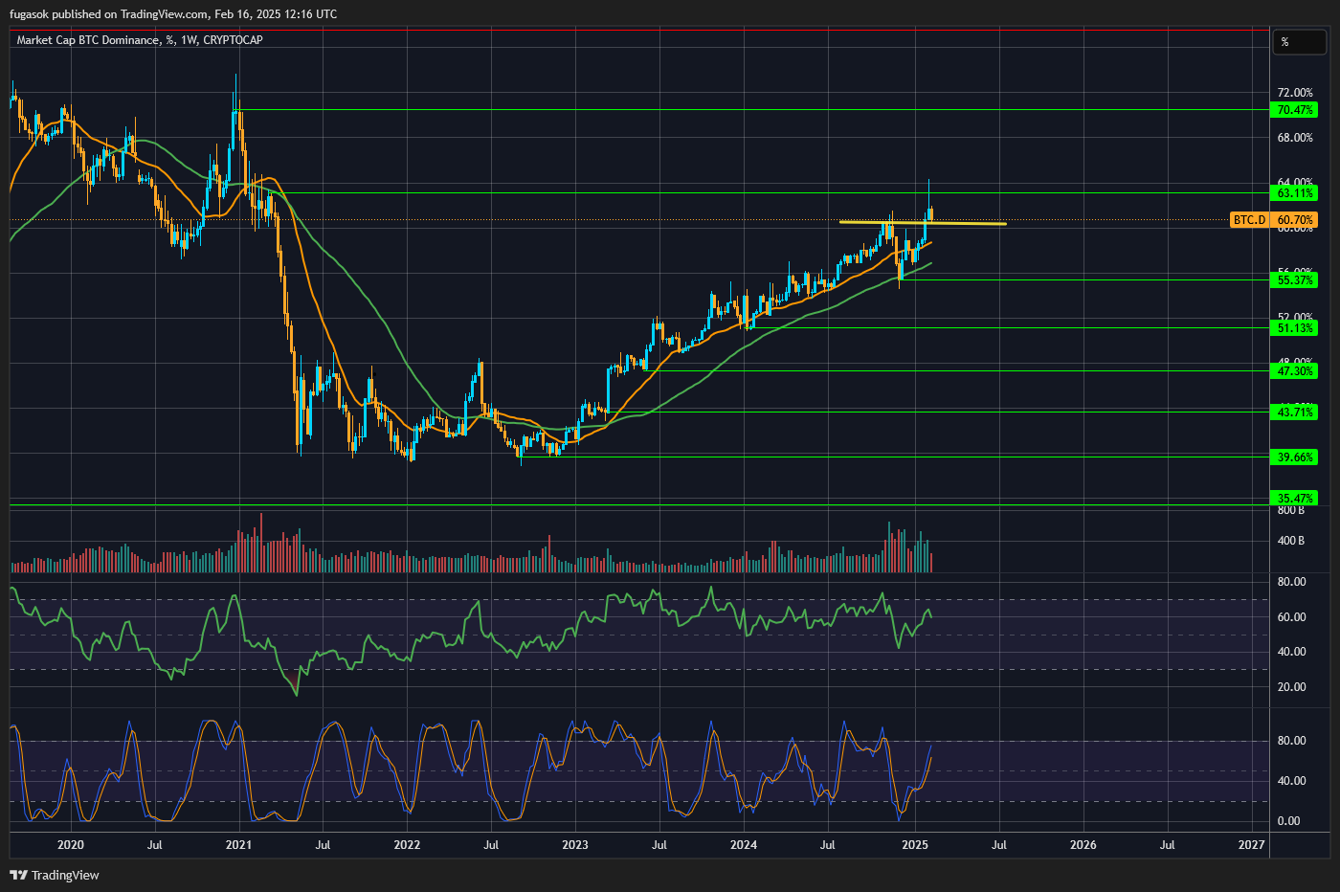This screenshot has height=892, width=1340.
Task: Click the 63.11% price level label
Action: tap(1294, 193)
